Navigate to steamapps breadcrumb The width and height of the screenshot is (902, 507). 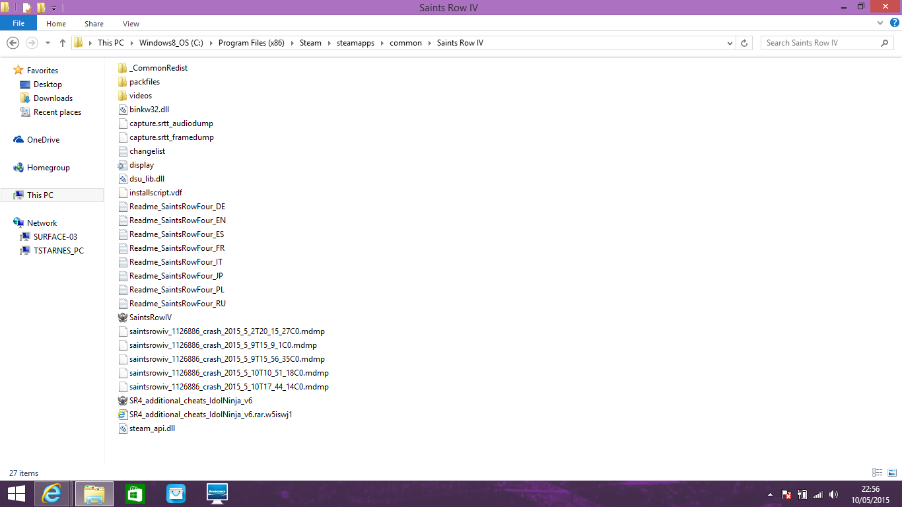(354, 43)
